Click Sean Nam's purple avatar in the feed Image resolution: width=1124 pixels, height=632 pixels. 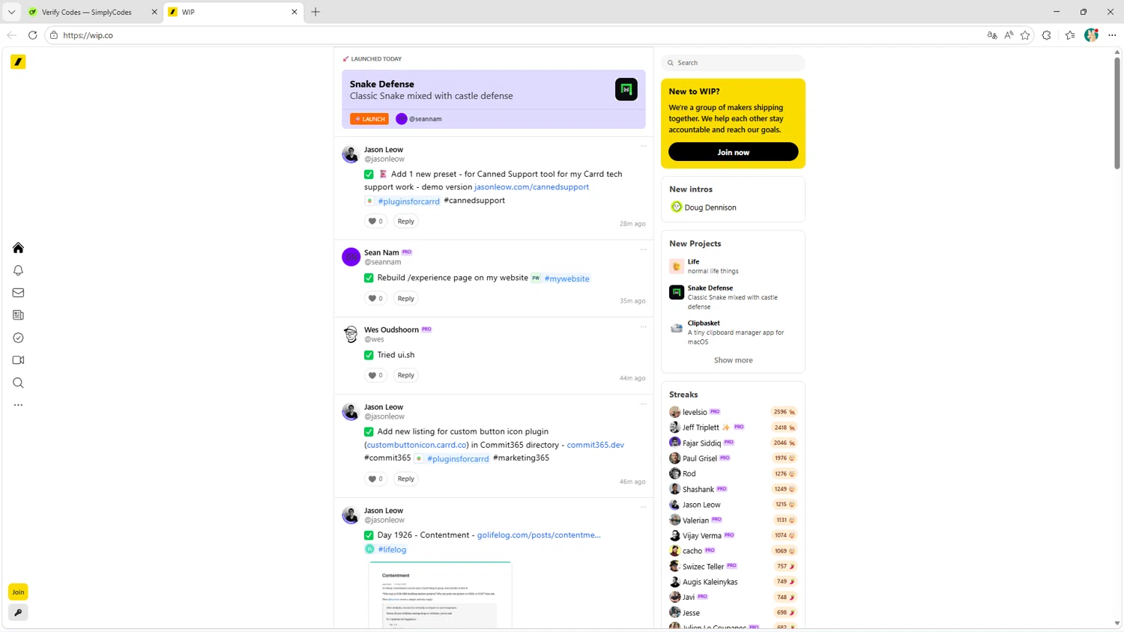click(351, 257)
